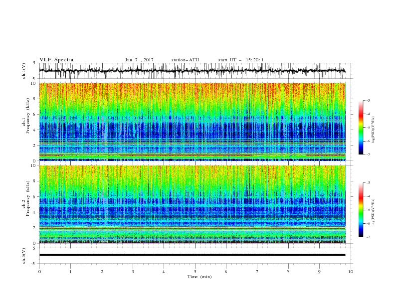Click the "-7" tick on ch.2 colorbar
This screenshot has height=305, width=395.
[368, 237]
